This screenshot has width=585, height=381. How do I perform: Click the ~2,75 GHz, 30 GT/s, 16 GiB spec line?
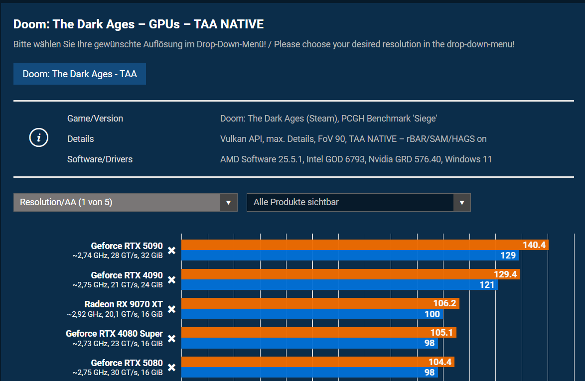(118, 373)
